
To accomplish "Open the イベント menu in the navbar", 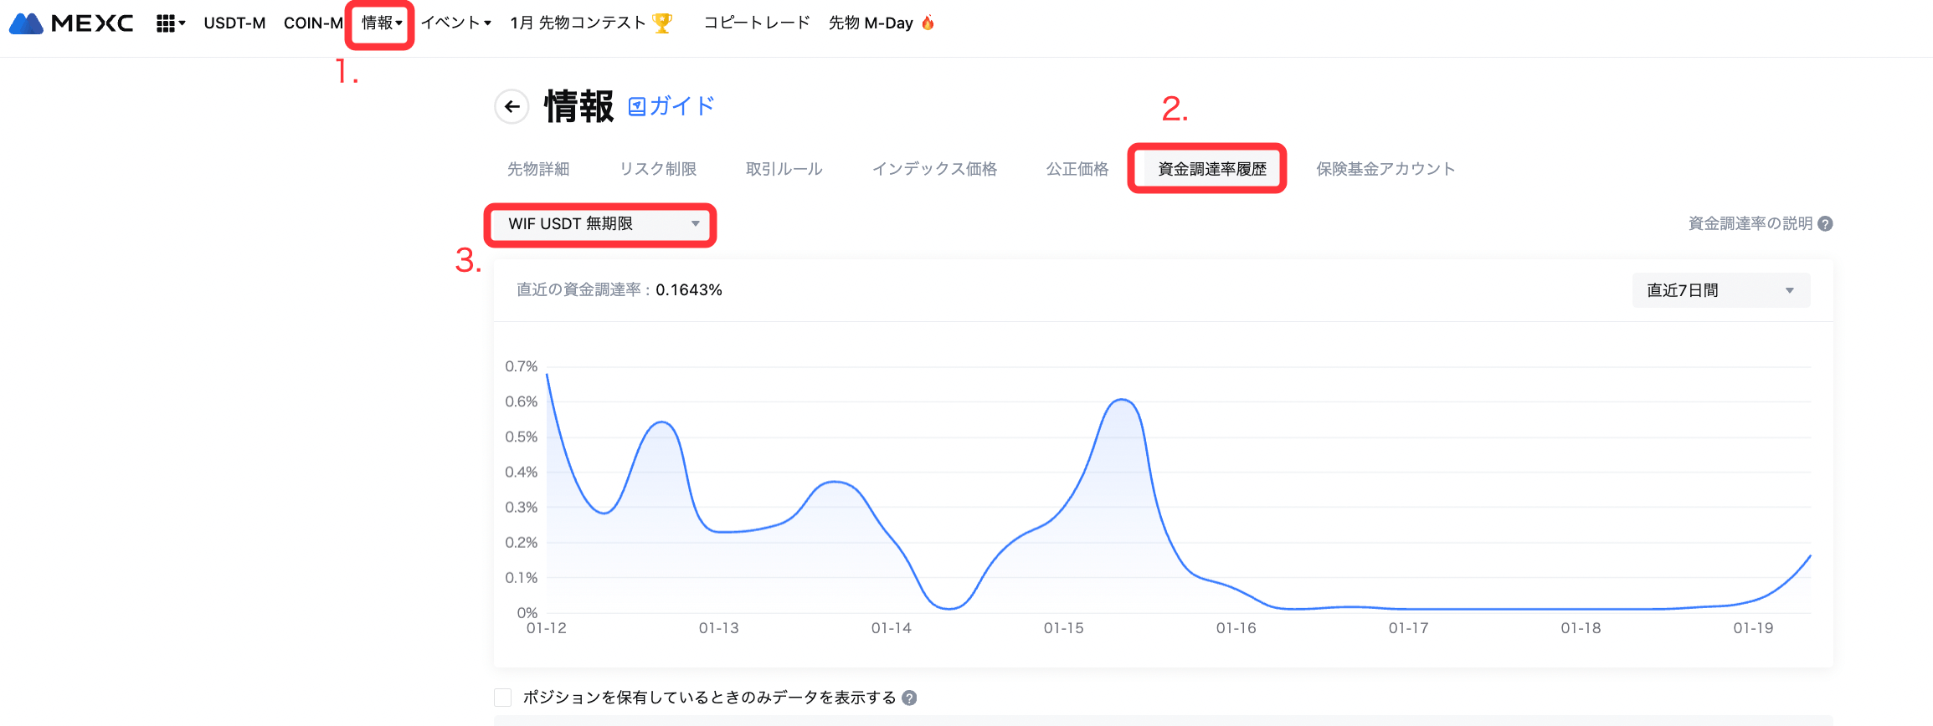I will pos(455,23).
